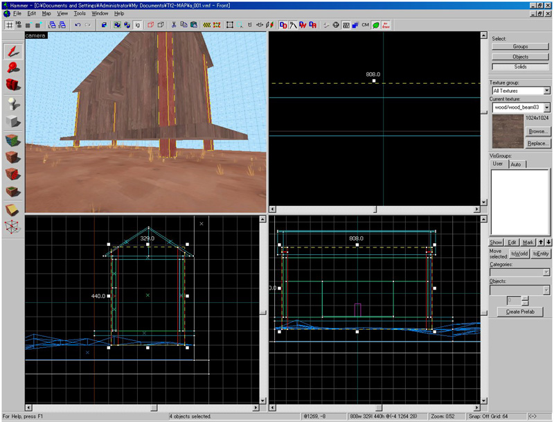Open the prefab Objects dropdown
The width and height of the screenshot is (554, 422).
tap(546, 290)
